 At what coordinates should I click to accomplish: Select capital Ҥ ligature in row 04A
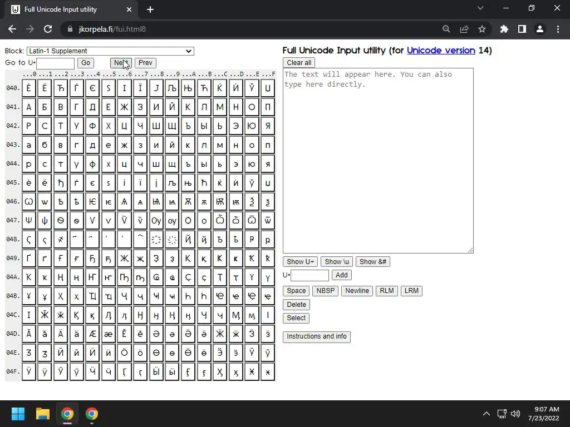[92, 277]
